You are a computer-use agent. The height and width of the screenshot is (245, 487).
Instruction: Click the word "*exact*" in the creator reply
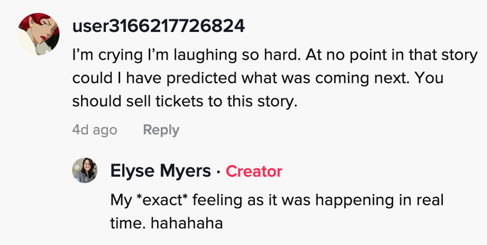coord(163,200)
